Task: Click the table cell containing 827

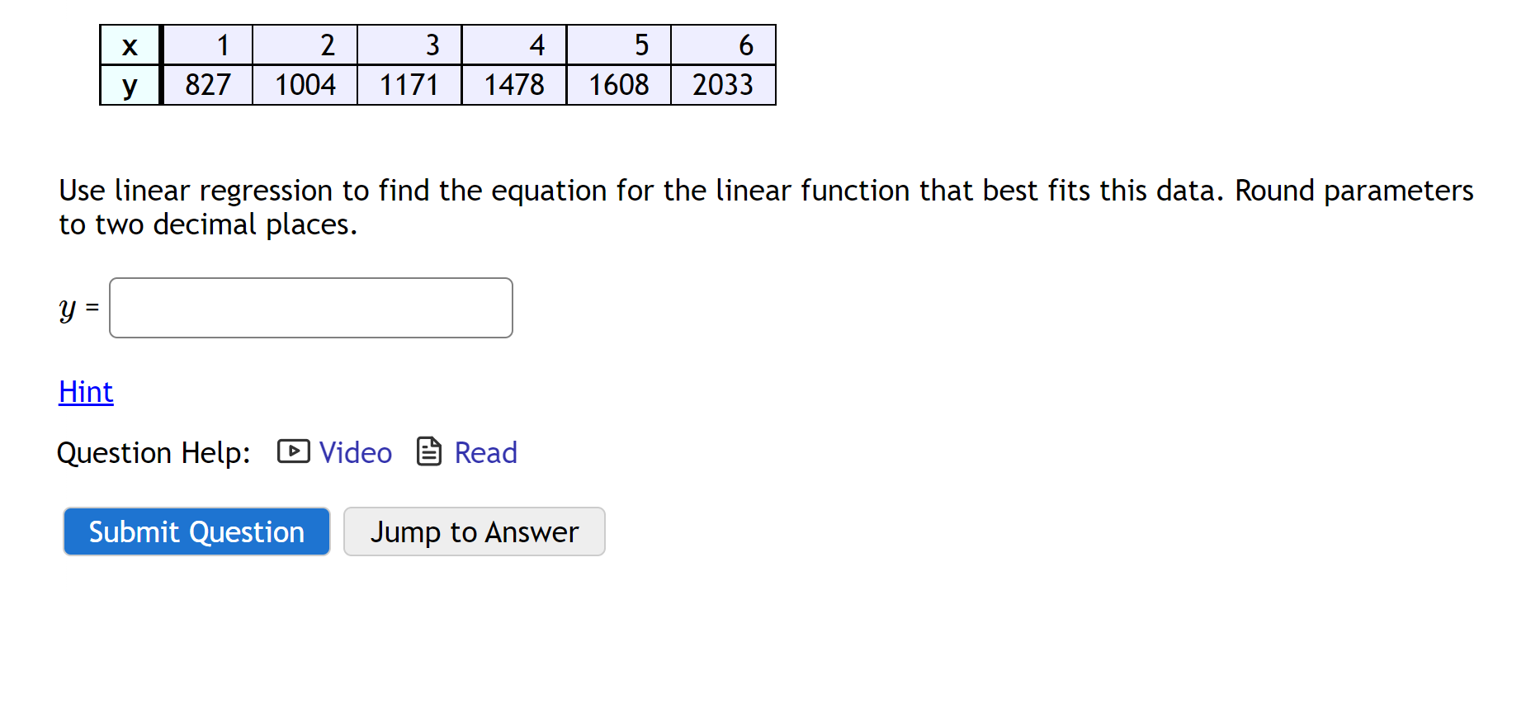Action: pos(208,85)
